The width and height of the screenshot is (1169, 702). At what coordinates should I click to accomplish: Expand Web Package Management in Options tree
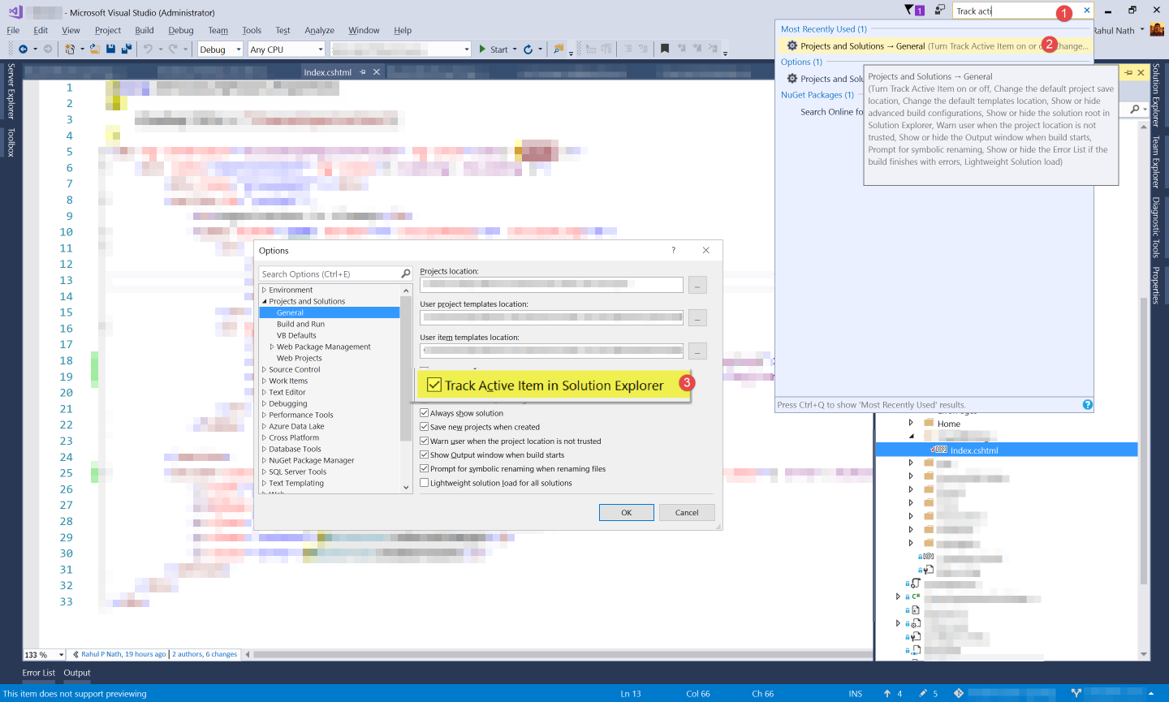point(272,347)
